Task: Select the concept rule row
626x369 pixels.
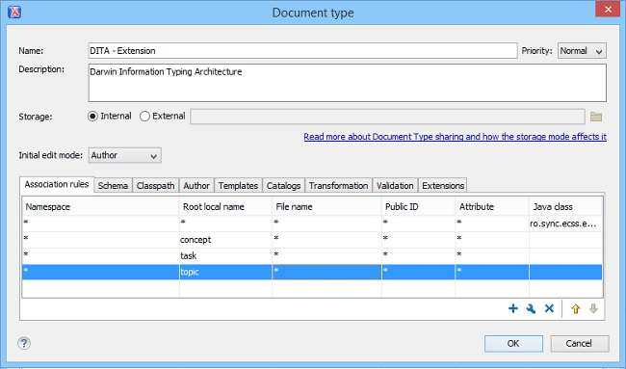Action: click(312, 240)
